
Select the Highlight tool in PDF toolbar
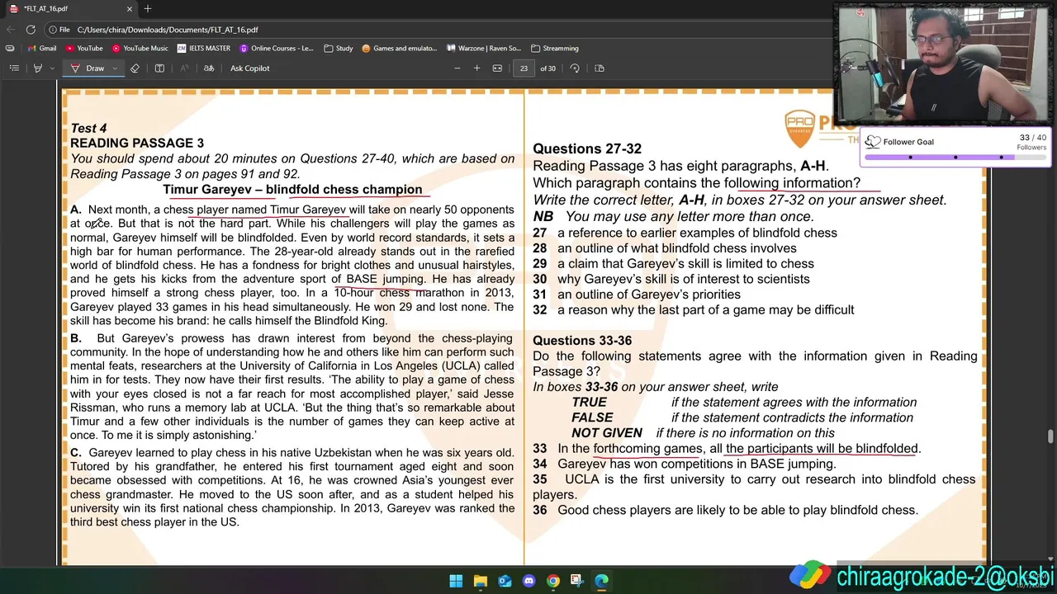pyautogui.click(x=37, y=68)
